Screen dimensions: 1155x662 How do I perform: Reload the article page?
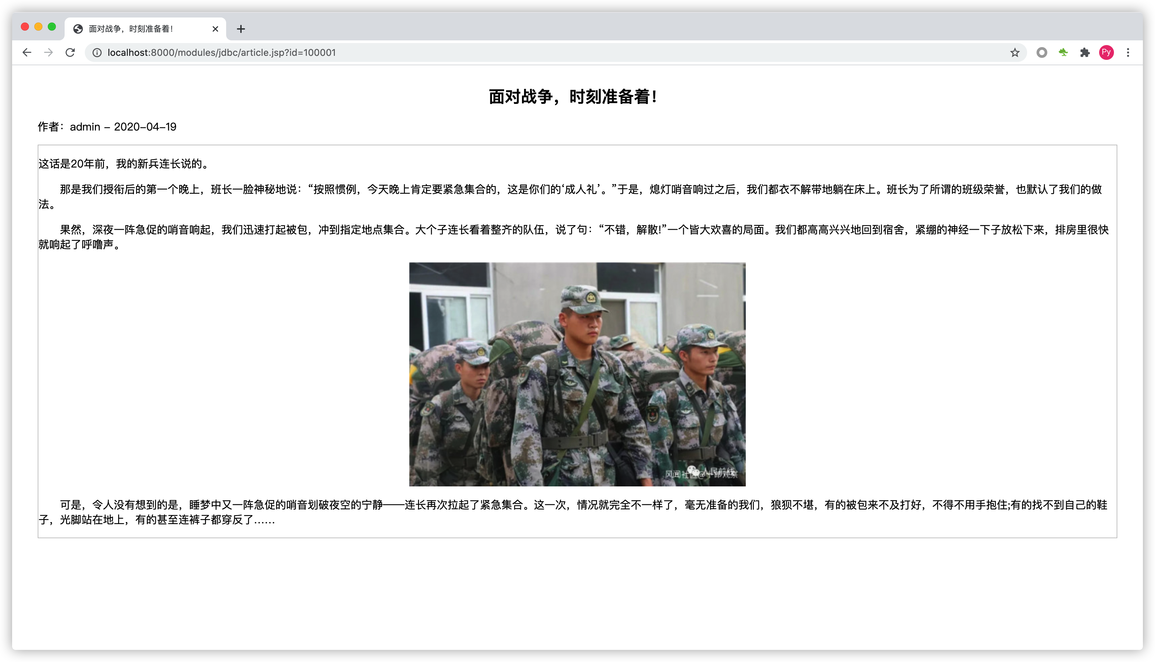[x=70, y=53]
